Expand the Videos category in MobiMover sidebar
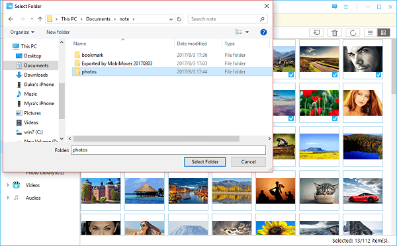This screenshot has width=397, height=246. [8, 185]
